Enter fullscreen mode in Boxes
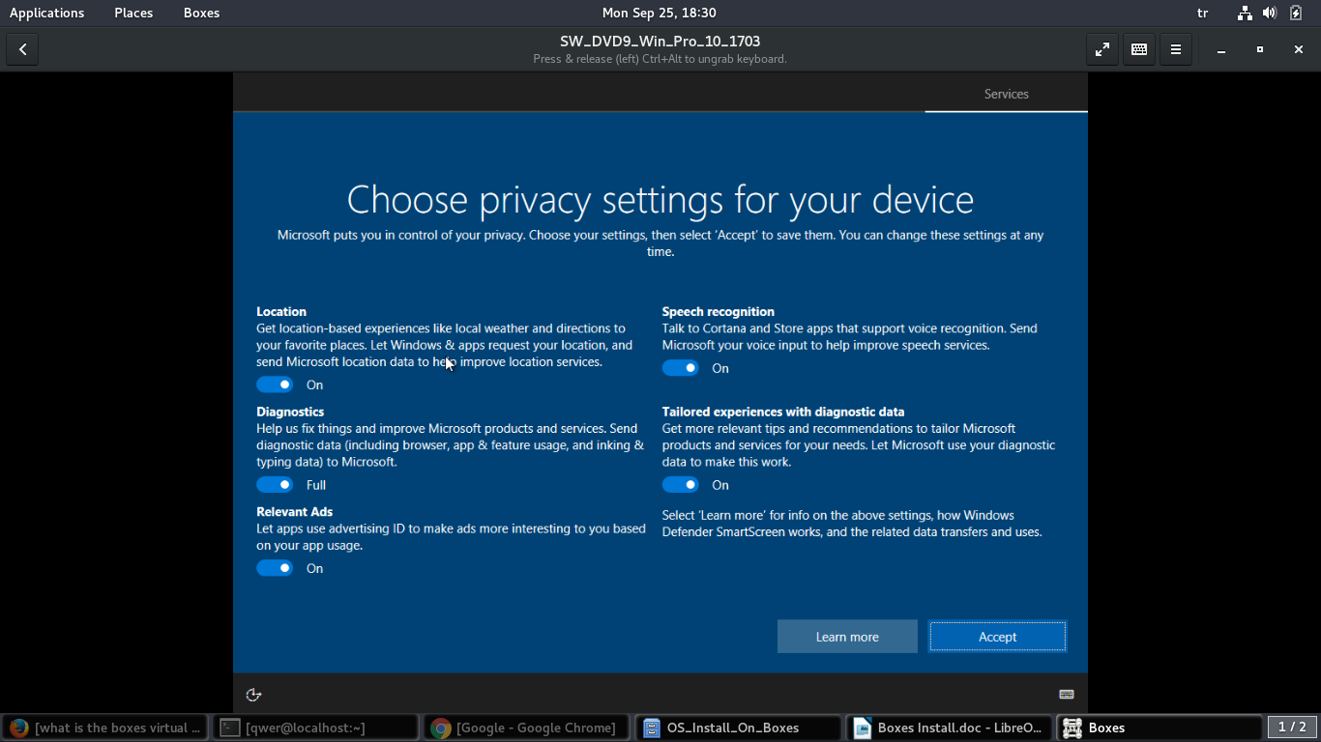 click(x=1102, y=49)
